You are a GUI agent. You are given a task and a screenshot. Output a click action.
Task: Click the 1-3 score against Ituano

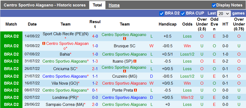point(95,61)
